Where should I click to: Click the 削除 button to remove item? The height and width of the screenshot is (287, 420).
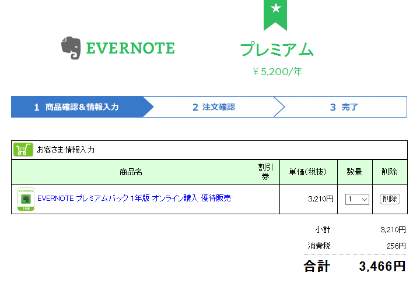click(390, 199)
